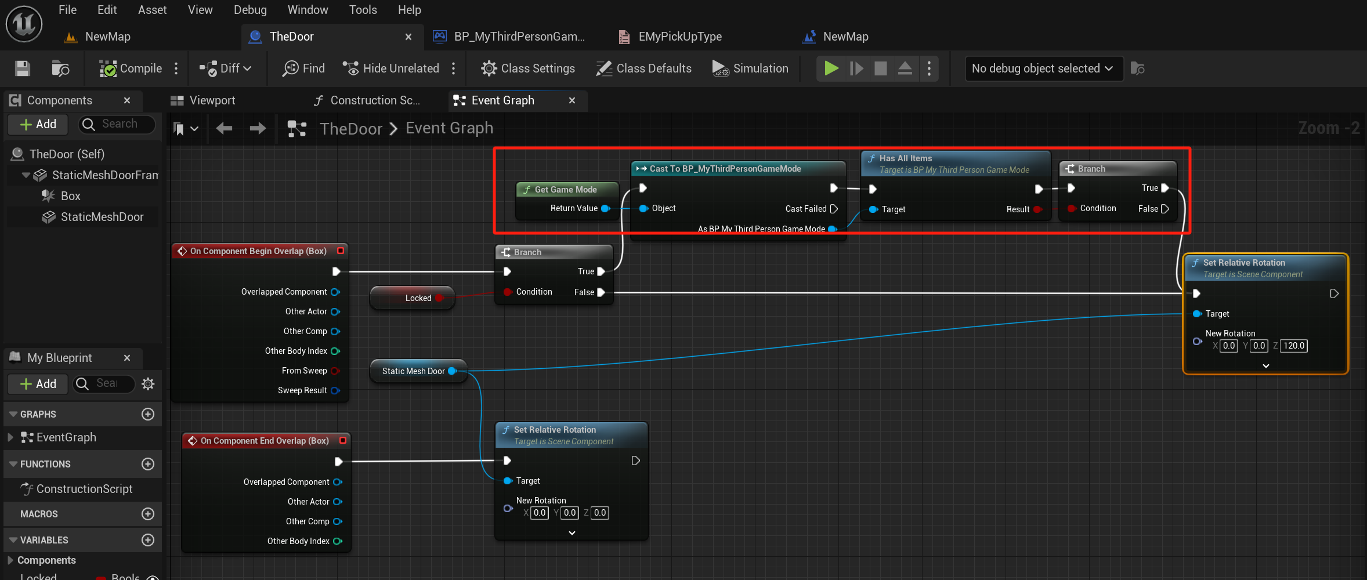Click the frame skip button

click(x=856, y=68)
